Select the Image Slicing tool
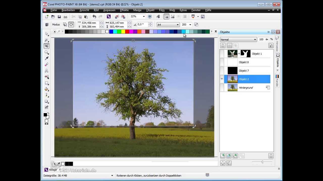This screenshot has width=323, height=181. click(x=47, y=107)
